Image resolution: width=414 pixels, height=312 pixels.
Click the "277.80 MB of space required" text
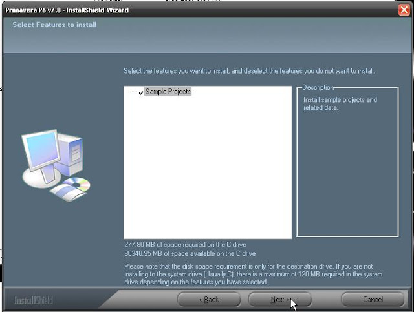pyautogui.click(x=186, y=244)
